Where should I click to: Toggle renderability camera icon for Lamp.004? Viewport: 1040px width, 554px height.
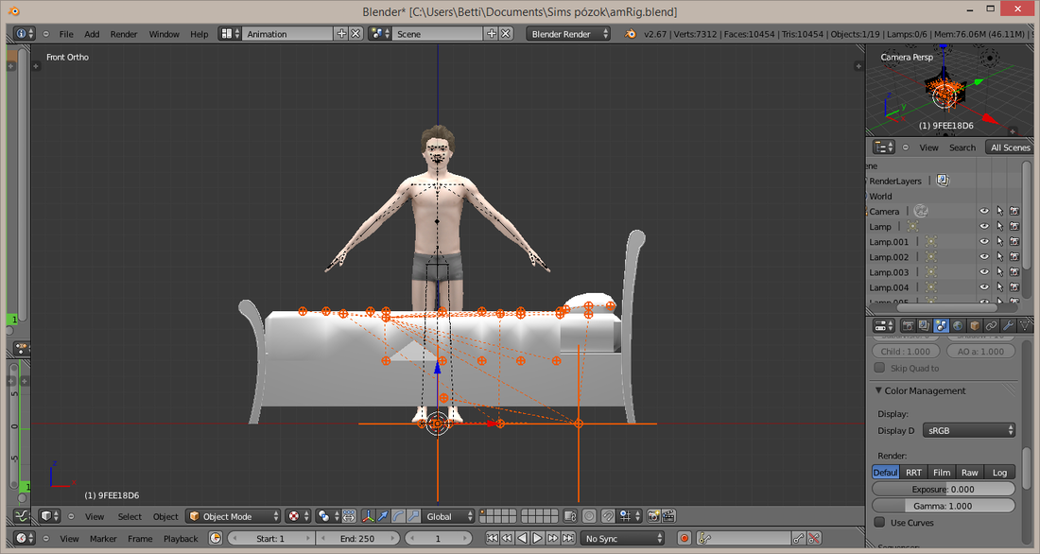pos(1014,287)
